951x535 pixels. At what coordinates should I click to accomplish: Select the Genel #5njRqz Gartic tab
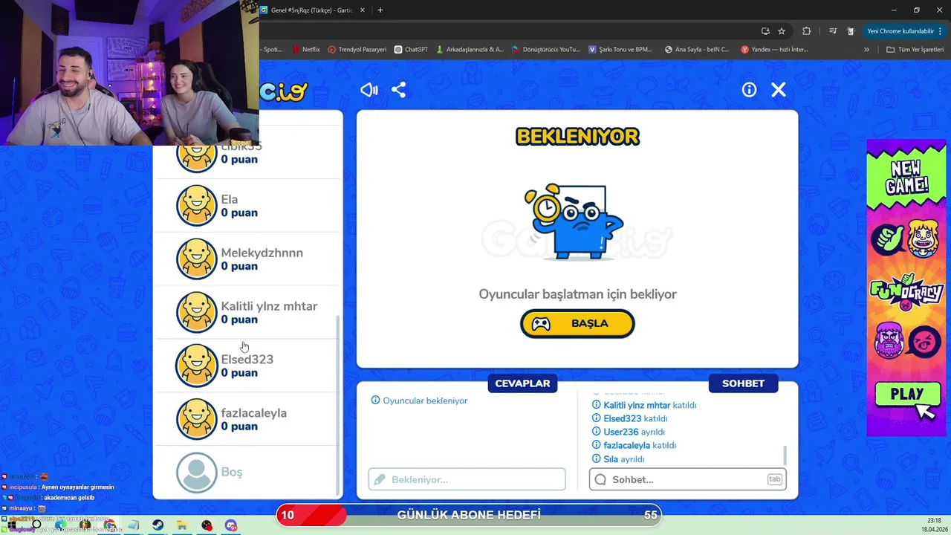pyautogui.click(x=312, y=10)
